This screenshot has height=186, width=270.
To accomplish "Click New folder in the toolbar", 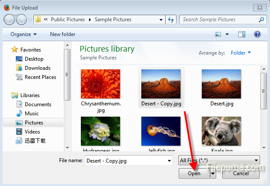I will (x=63, y=34).
